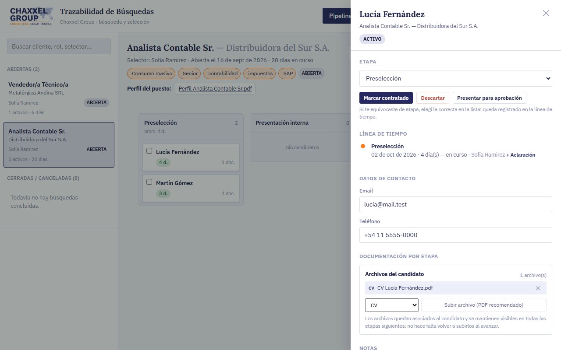Click the search field for cliente, rol, selector
Viewport: 561px width, 350px height.
click(x=59, y=46)
